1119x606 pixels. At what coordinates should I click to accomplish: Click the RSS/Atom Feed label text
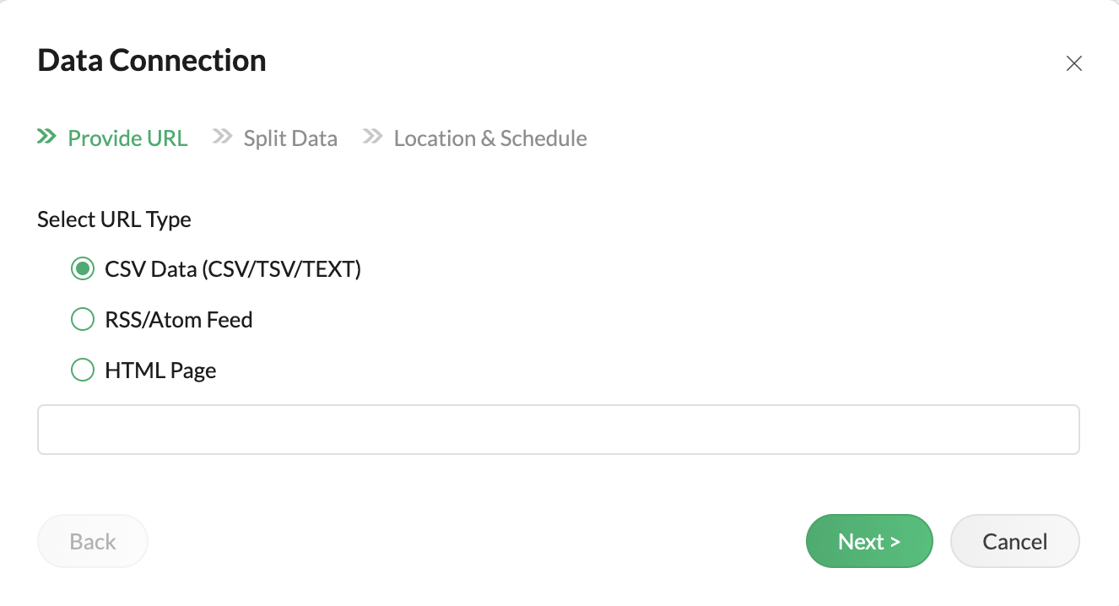click(179, 321)
